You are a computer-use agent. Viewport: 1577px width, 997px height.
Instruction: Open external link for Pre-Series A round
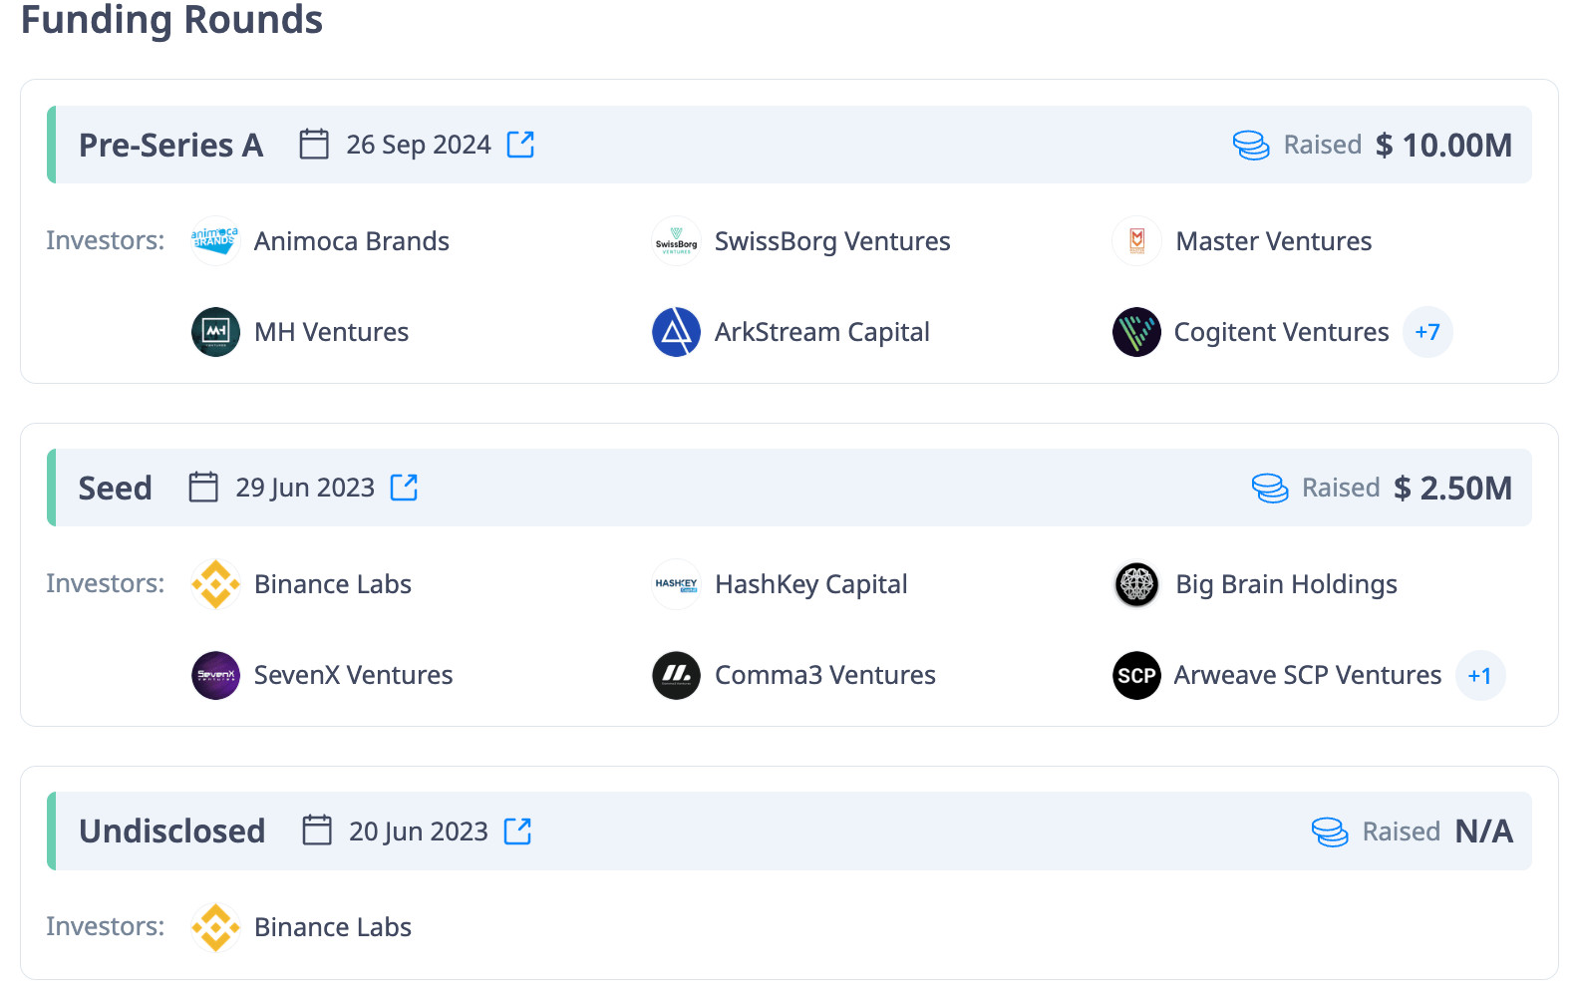(520, 145)
